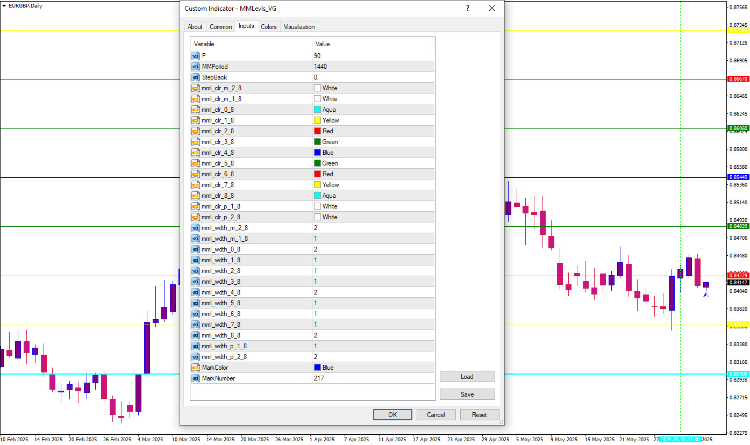
Task: Click the mml_wdth_3_8 row icon
Action: click(x=196, y=282)
